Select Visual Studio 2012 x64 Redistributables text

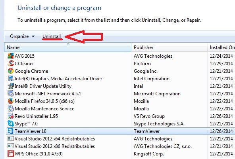(55, 139)
